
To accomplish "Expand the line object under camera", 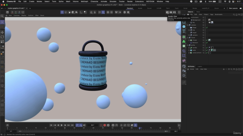I will click(189, 30).
